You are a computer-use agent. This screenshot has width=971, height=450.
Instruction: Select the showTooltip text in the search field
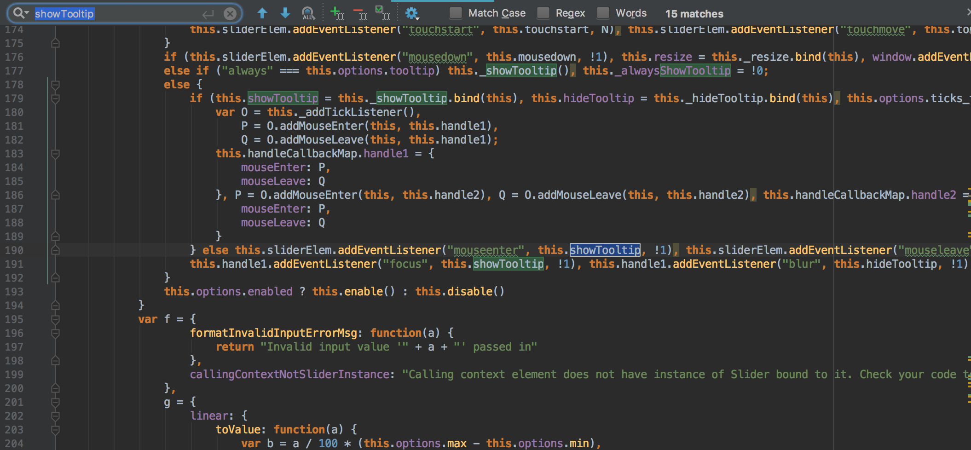tap(64, 13)
